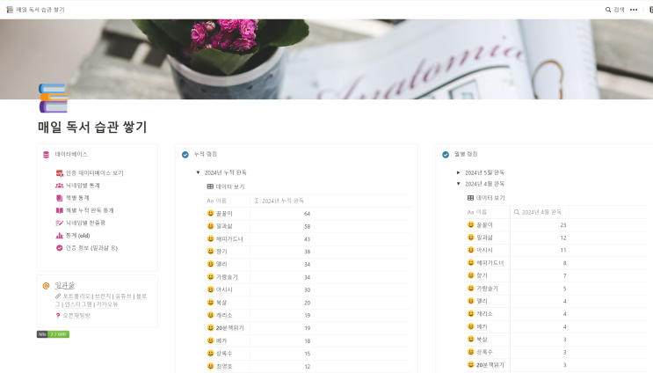Open 가람슬기 row in cumulative table

pyautogui.click(x=227, y=277)
